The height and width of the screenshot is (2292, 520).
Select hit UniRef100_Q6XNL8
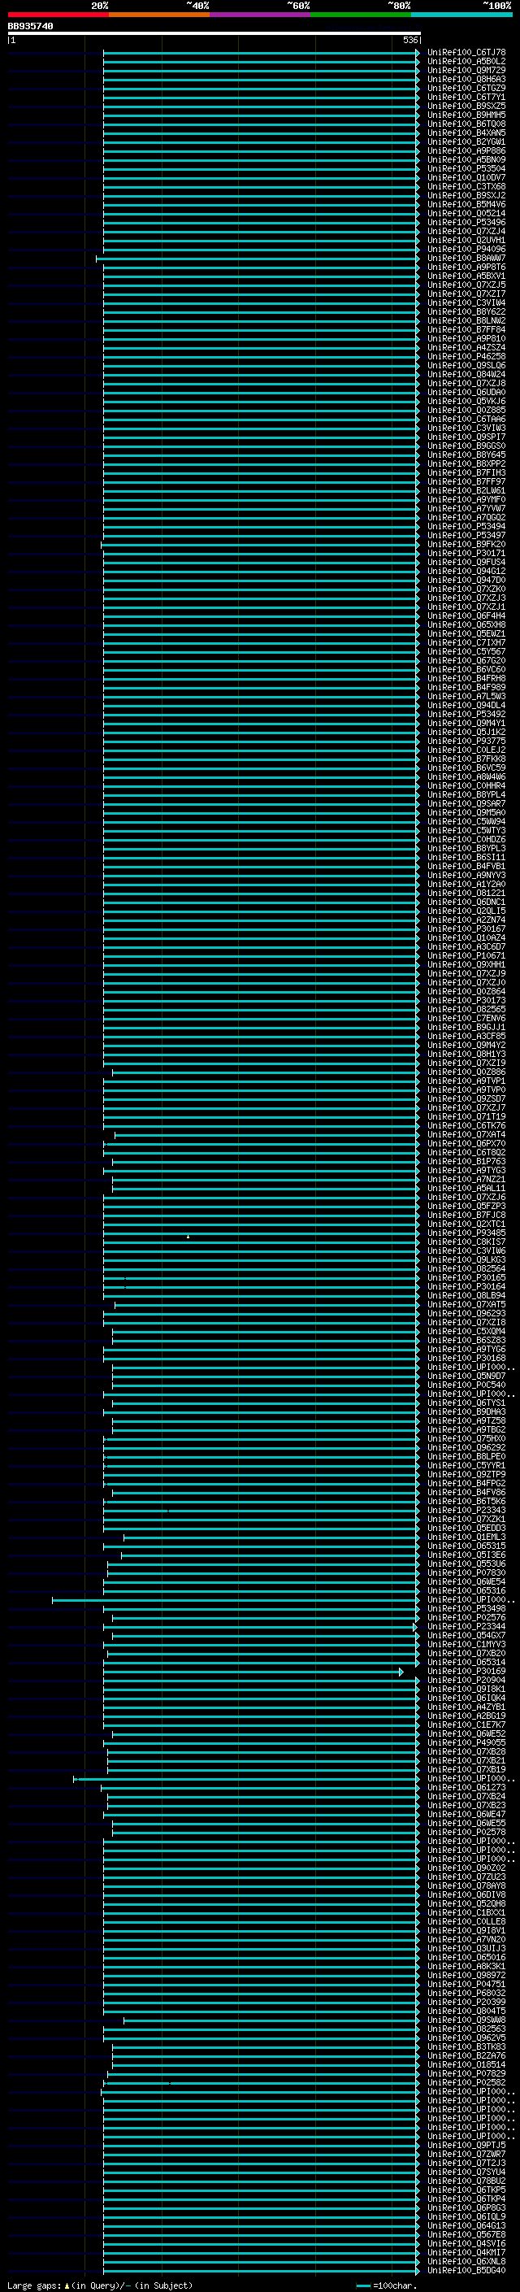[466, 2261]
